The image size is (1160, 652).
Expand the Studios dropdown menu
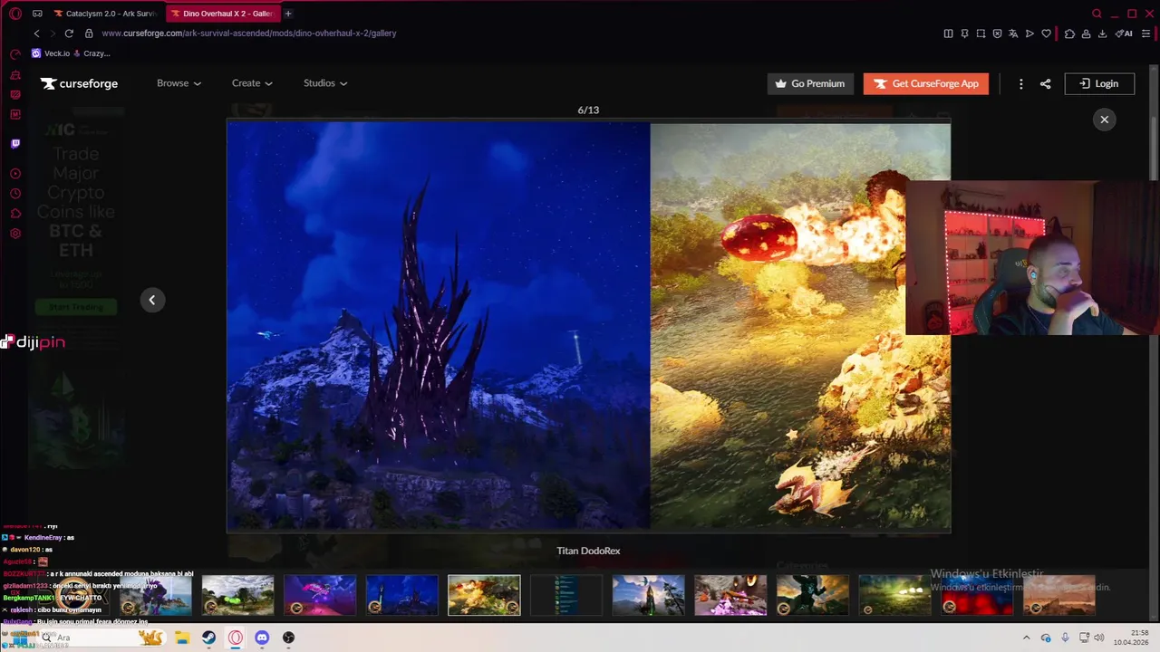325,83
